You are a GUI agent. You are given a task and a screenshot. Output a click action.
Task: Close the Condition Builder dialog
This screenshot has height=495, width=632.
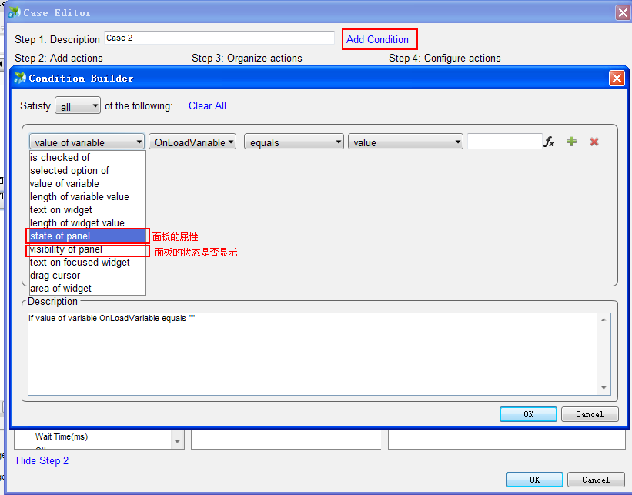coord(617,78)
